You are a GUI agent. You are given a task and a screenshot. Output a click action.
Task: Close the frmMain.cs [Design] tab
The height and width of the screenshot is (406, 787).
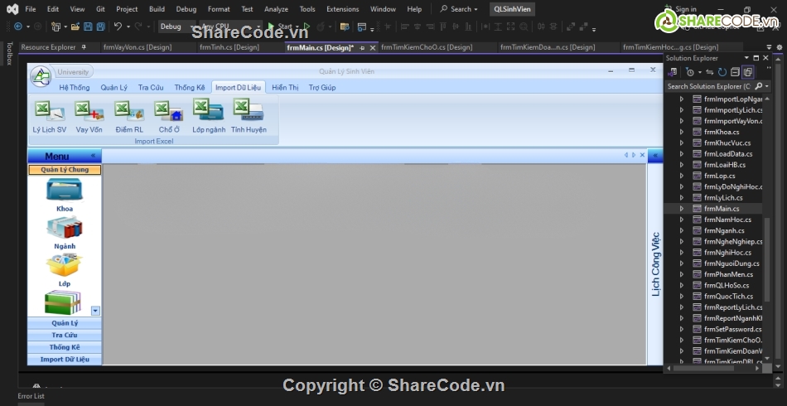(x=373, y=48)
